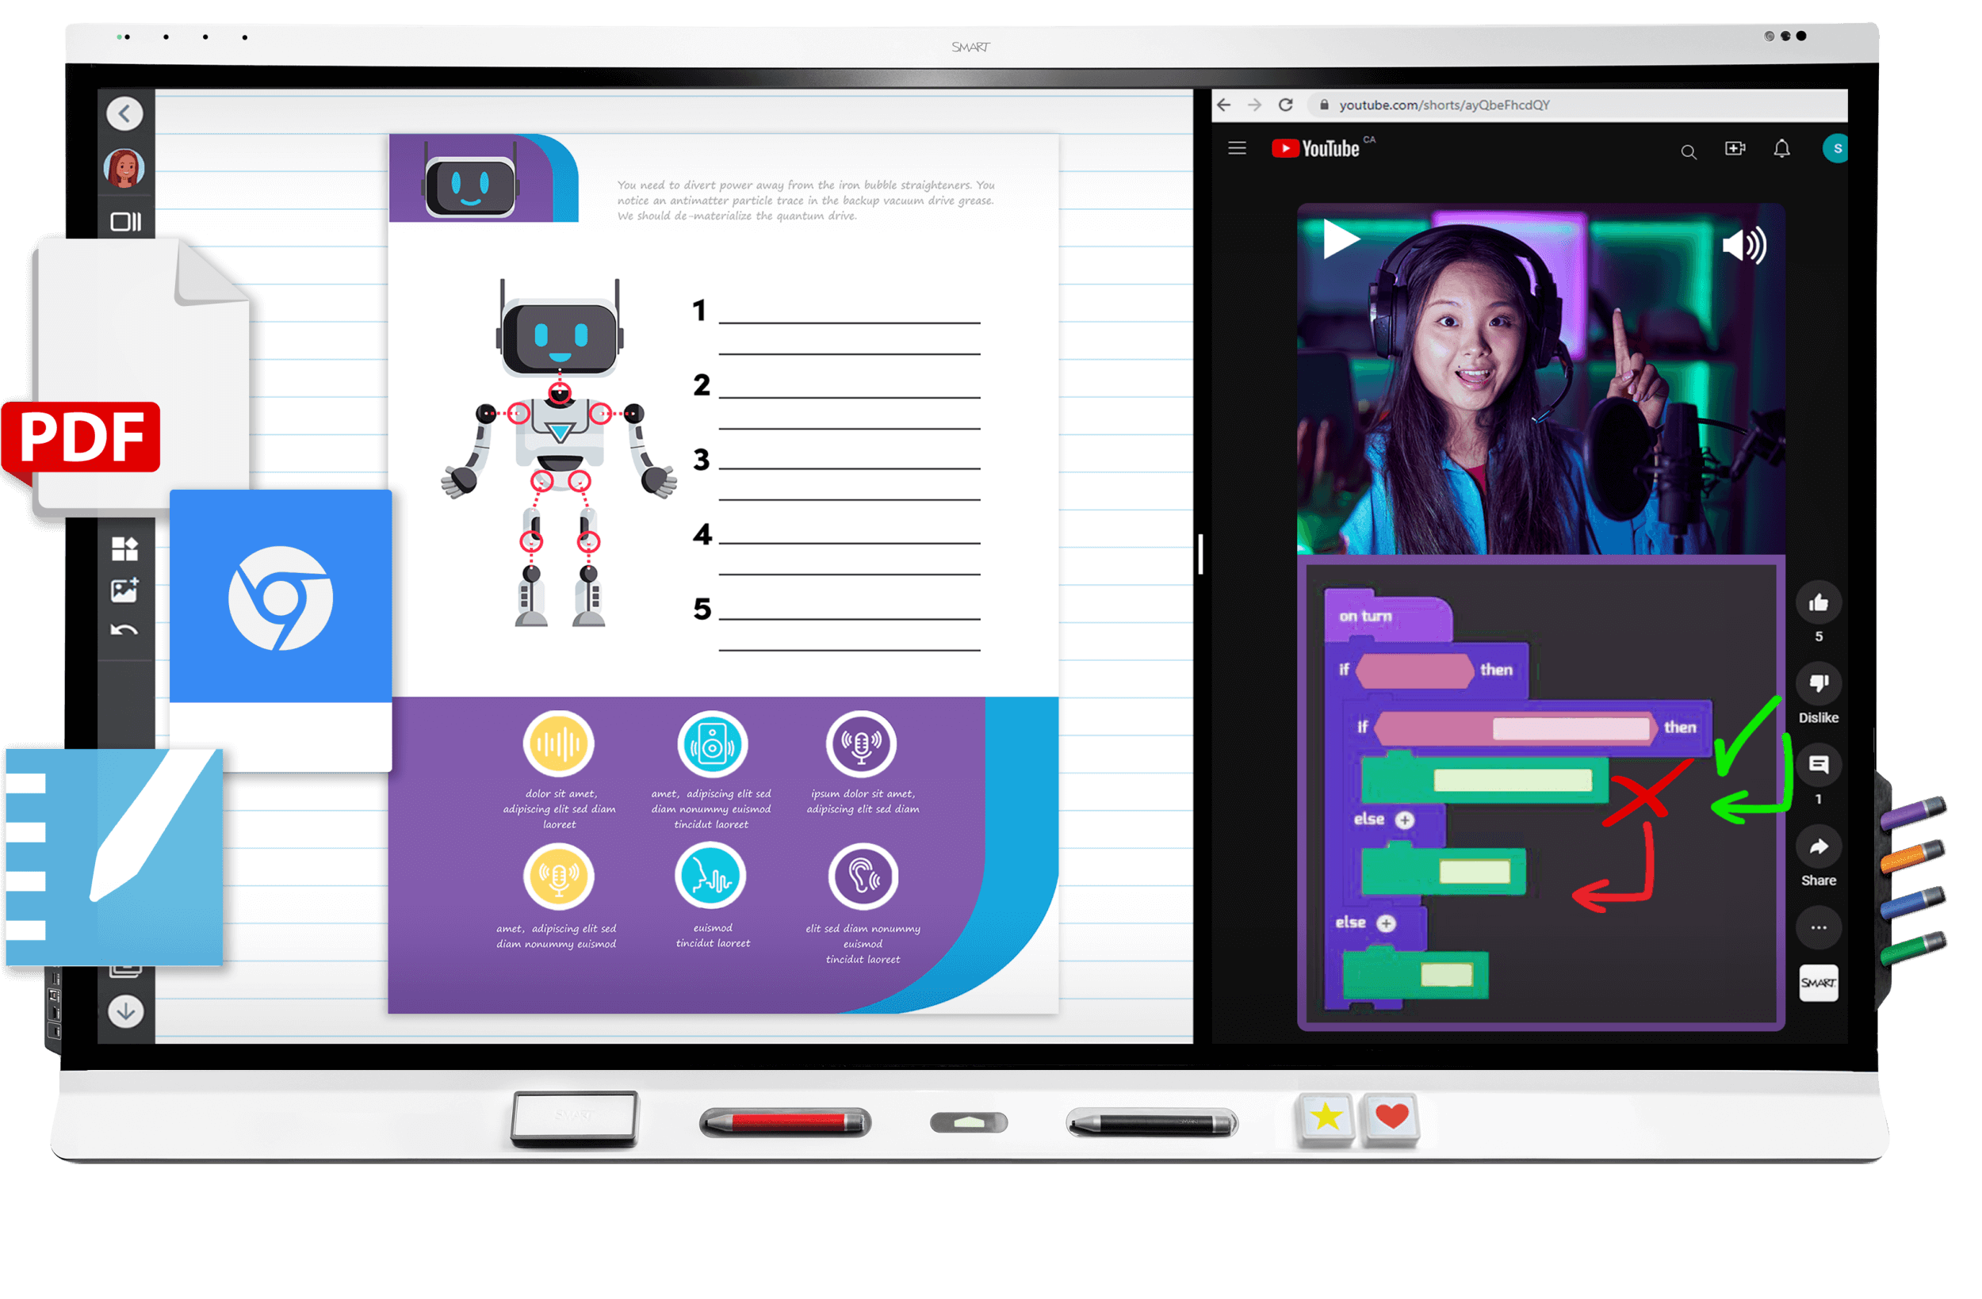Click the undo arrow icon in toolbar

pyautogui.click(x=123, y=631)
